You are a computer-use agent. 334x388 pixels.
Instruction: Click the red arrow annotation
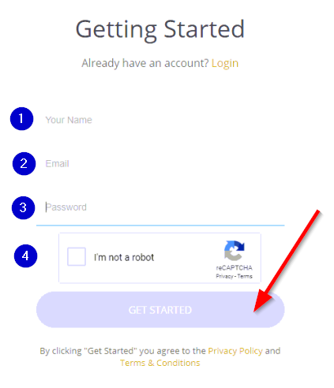click(287, 261)
